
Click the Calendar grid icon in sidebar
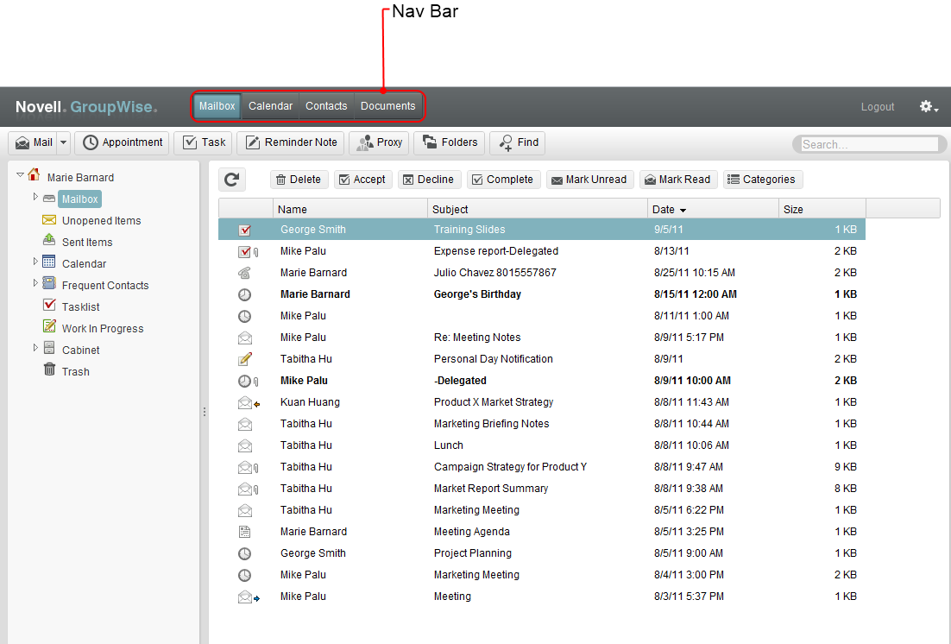tap(49, 262)
